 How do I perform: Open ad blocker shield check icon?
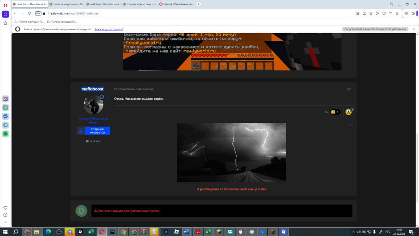[x=371, y=13]
